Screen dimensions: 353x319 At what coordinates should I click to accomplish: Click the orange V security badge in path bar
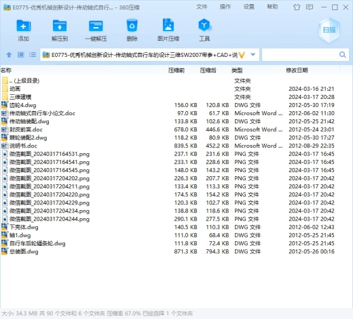(242, 55)
